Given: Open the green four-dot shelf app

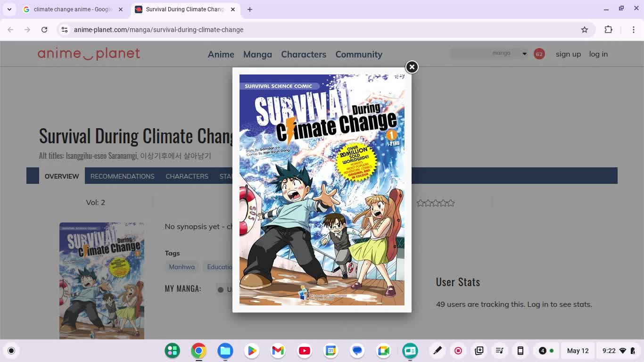Looking at the screenshot, I should tap(173, 351).
